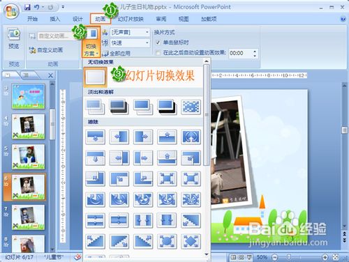The image size is (349, 262).
Task: Toggle the 单击鼠标时 checkbox
Action: (158, 43)
